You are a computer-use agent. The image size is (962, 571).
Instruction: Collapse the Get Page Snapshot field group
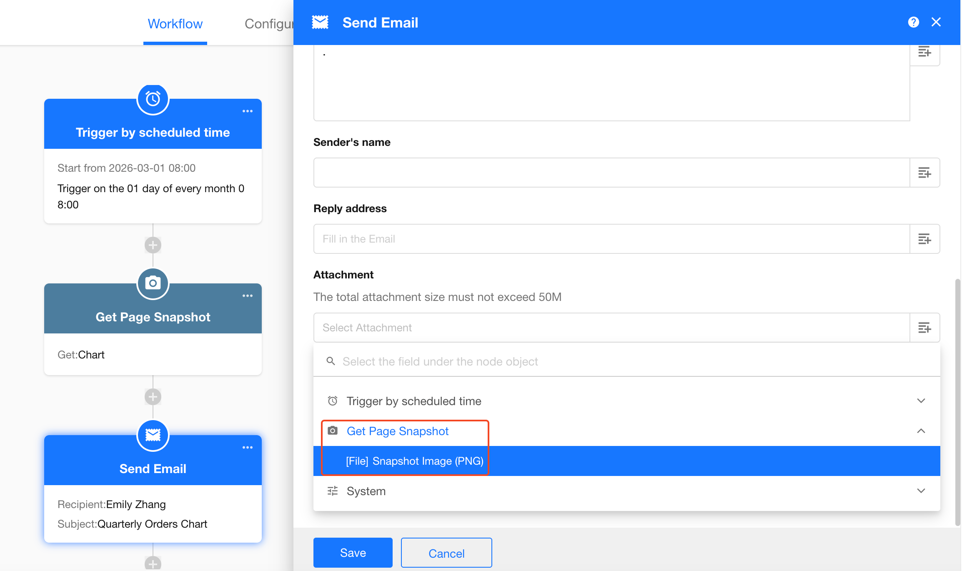coord(921,431)
